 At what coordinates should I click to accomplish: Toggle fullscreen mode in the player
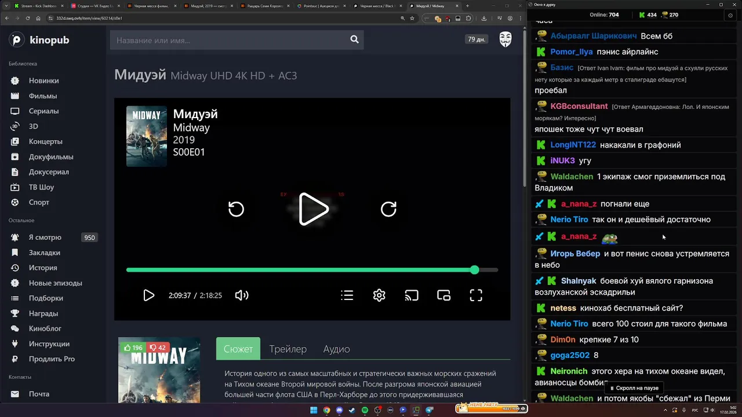pyautogui.click(x=476, y=295)
